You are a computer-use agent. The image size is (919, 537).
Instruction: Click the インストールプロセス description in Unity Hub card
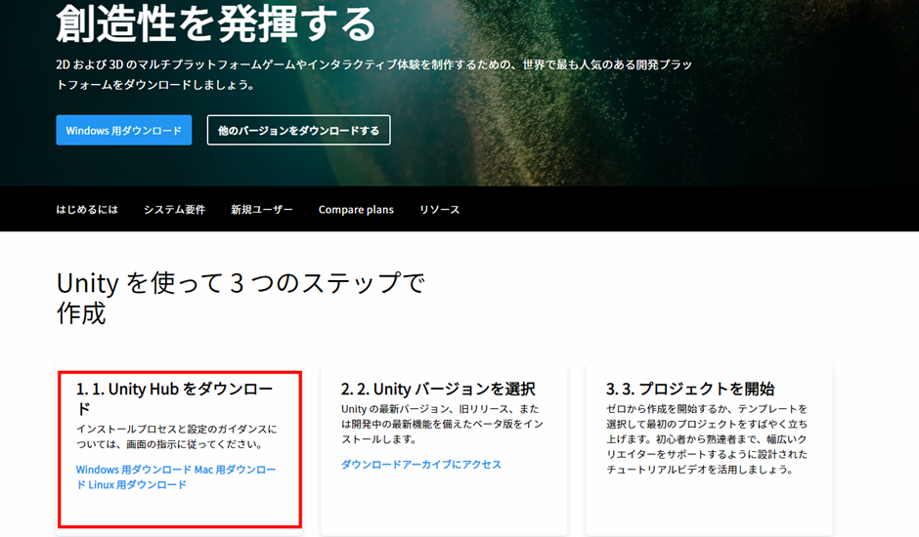176,436
